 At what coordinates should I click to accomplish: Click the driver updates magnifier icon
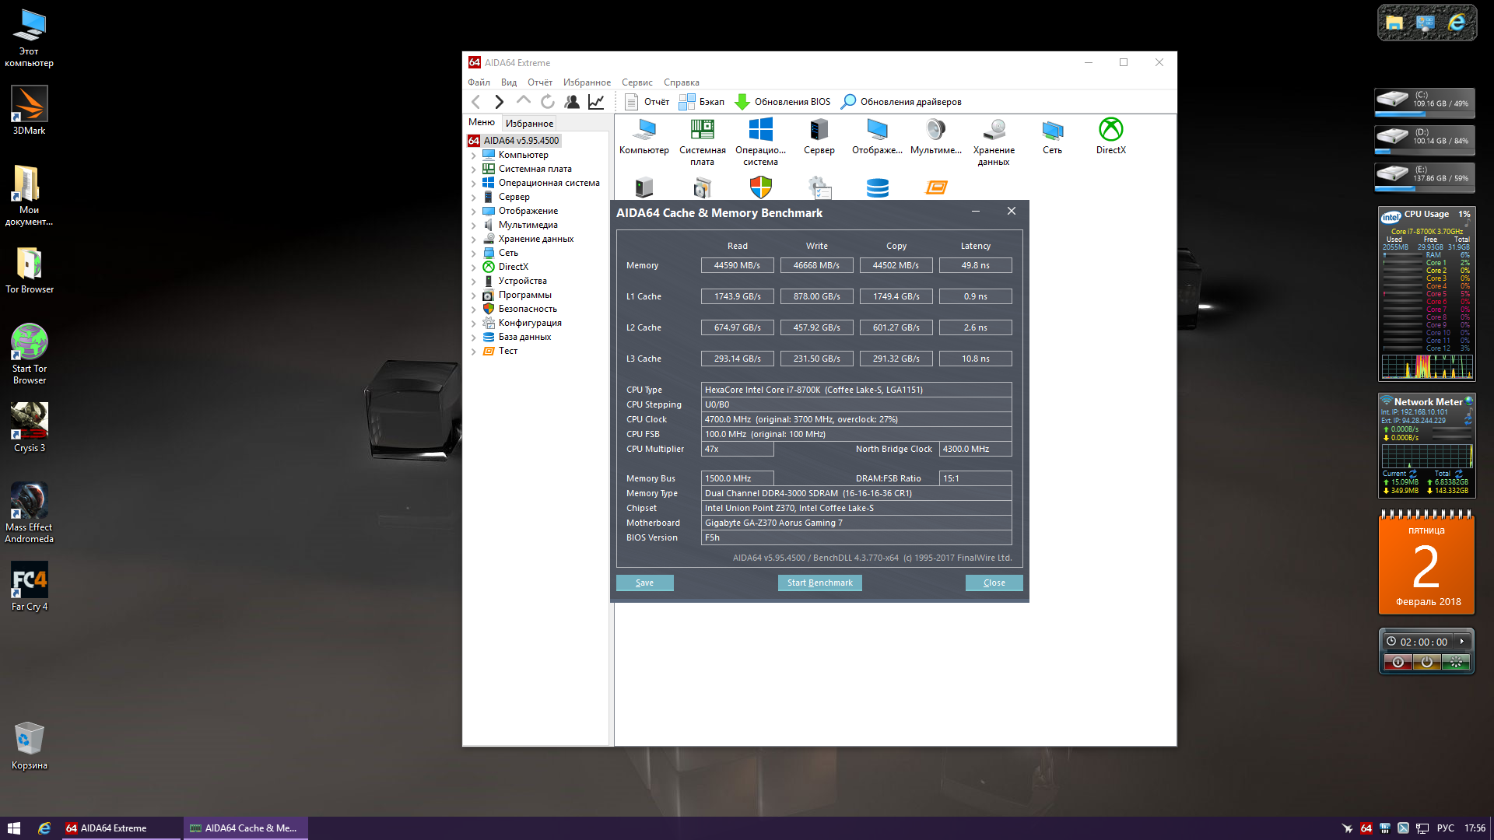click(x=848, y=102)
